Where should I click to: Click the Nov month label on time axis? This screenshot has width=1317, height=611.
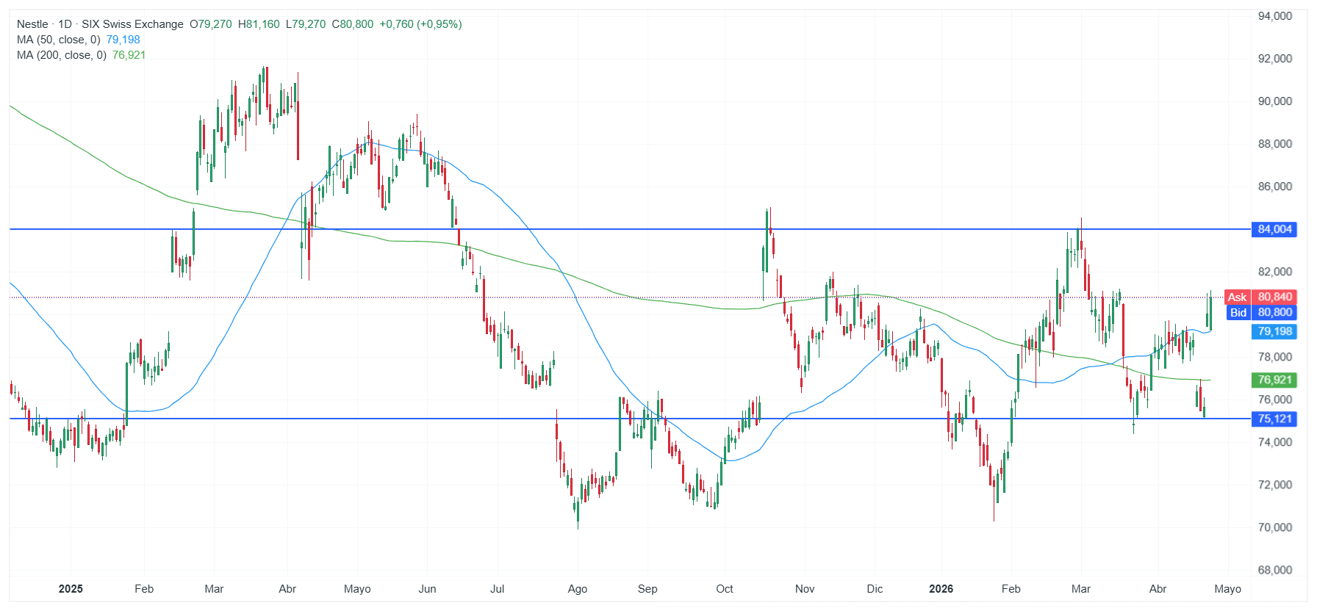click(805, 589)
